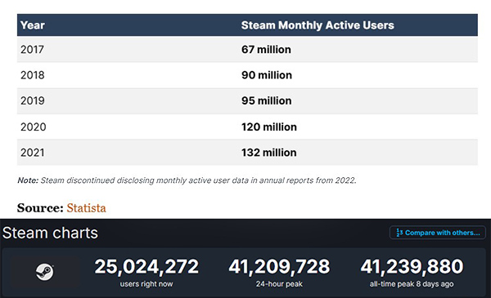
Task: Select the 2021 year cell
Action: coord(33,153)
